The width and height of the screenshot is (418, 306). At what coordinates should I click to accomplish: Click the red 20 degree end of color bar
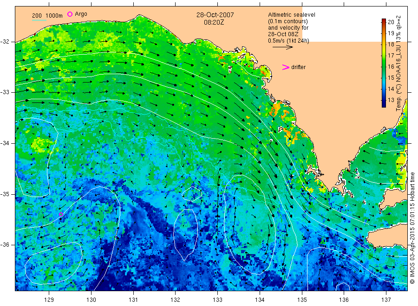[x=384, y=21]
